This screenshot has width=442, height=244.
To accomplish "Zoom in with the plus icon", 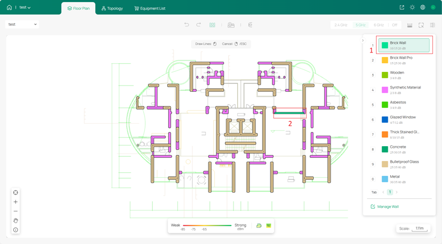I will (15, 202).
